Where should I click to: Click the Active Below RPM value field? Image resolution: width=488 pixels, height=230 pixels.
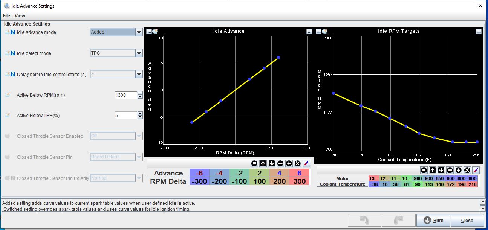click(126, 95)
